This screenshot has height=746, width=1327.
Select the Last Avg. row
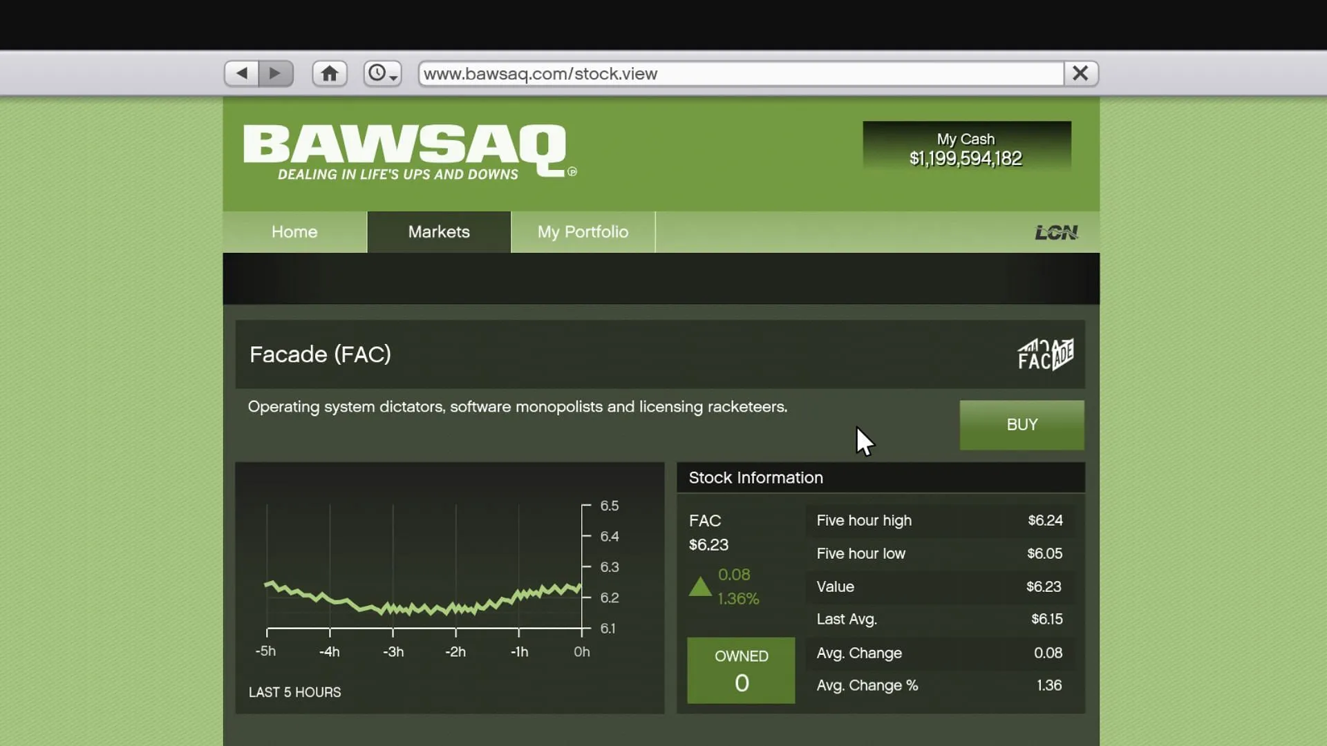pos(940,620)
